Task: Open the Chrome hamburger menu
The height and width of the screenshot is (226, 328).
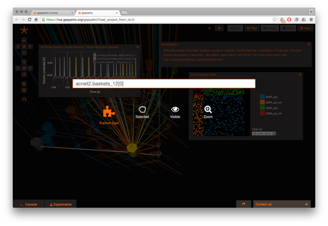Action: point(311,19)
